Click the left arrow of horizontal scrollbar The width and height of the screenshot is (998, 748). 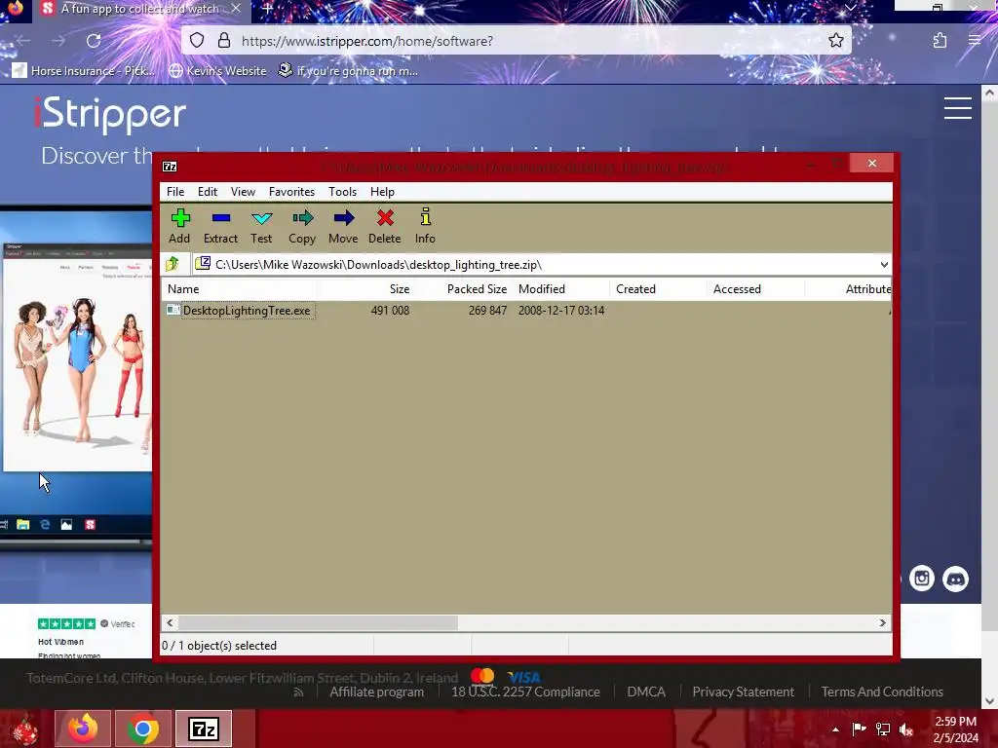point(170,622)
